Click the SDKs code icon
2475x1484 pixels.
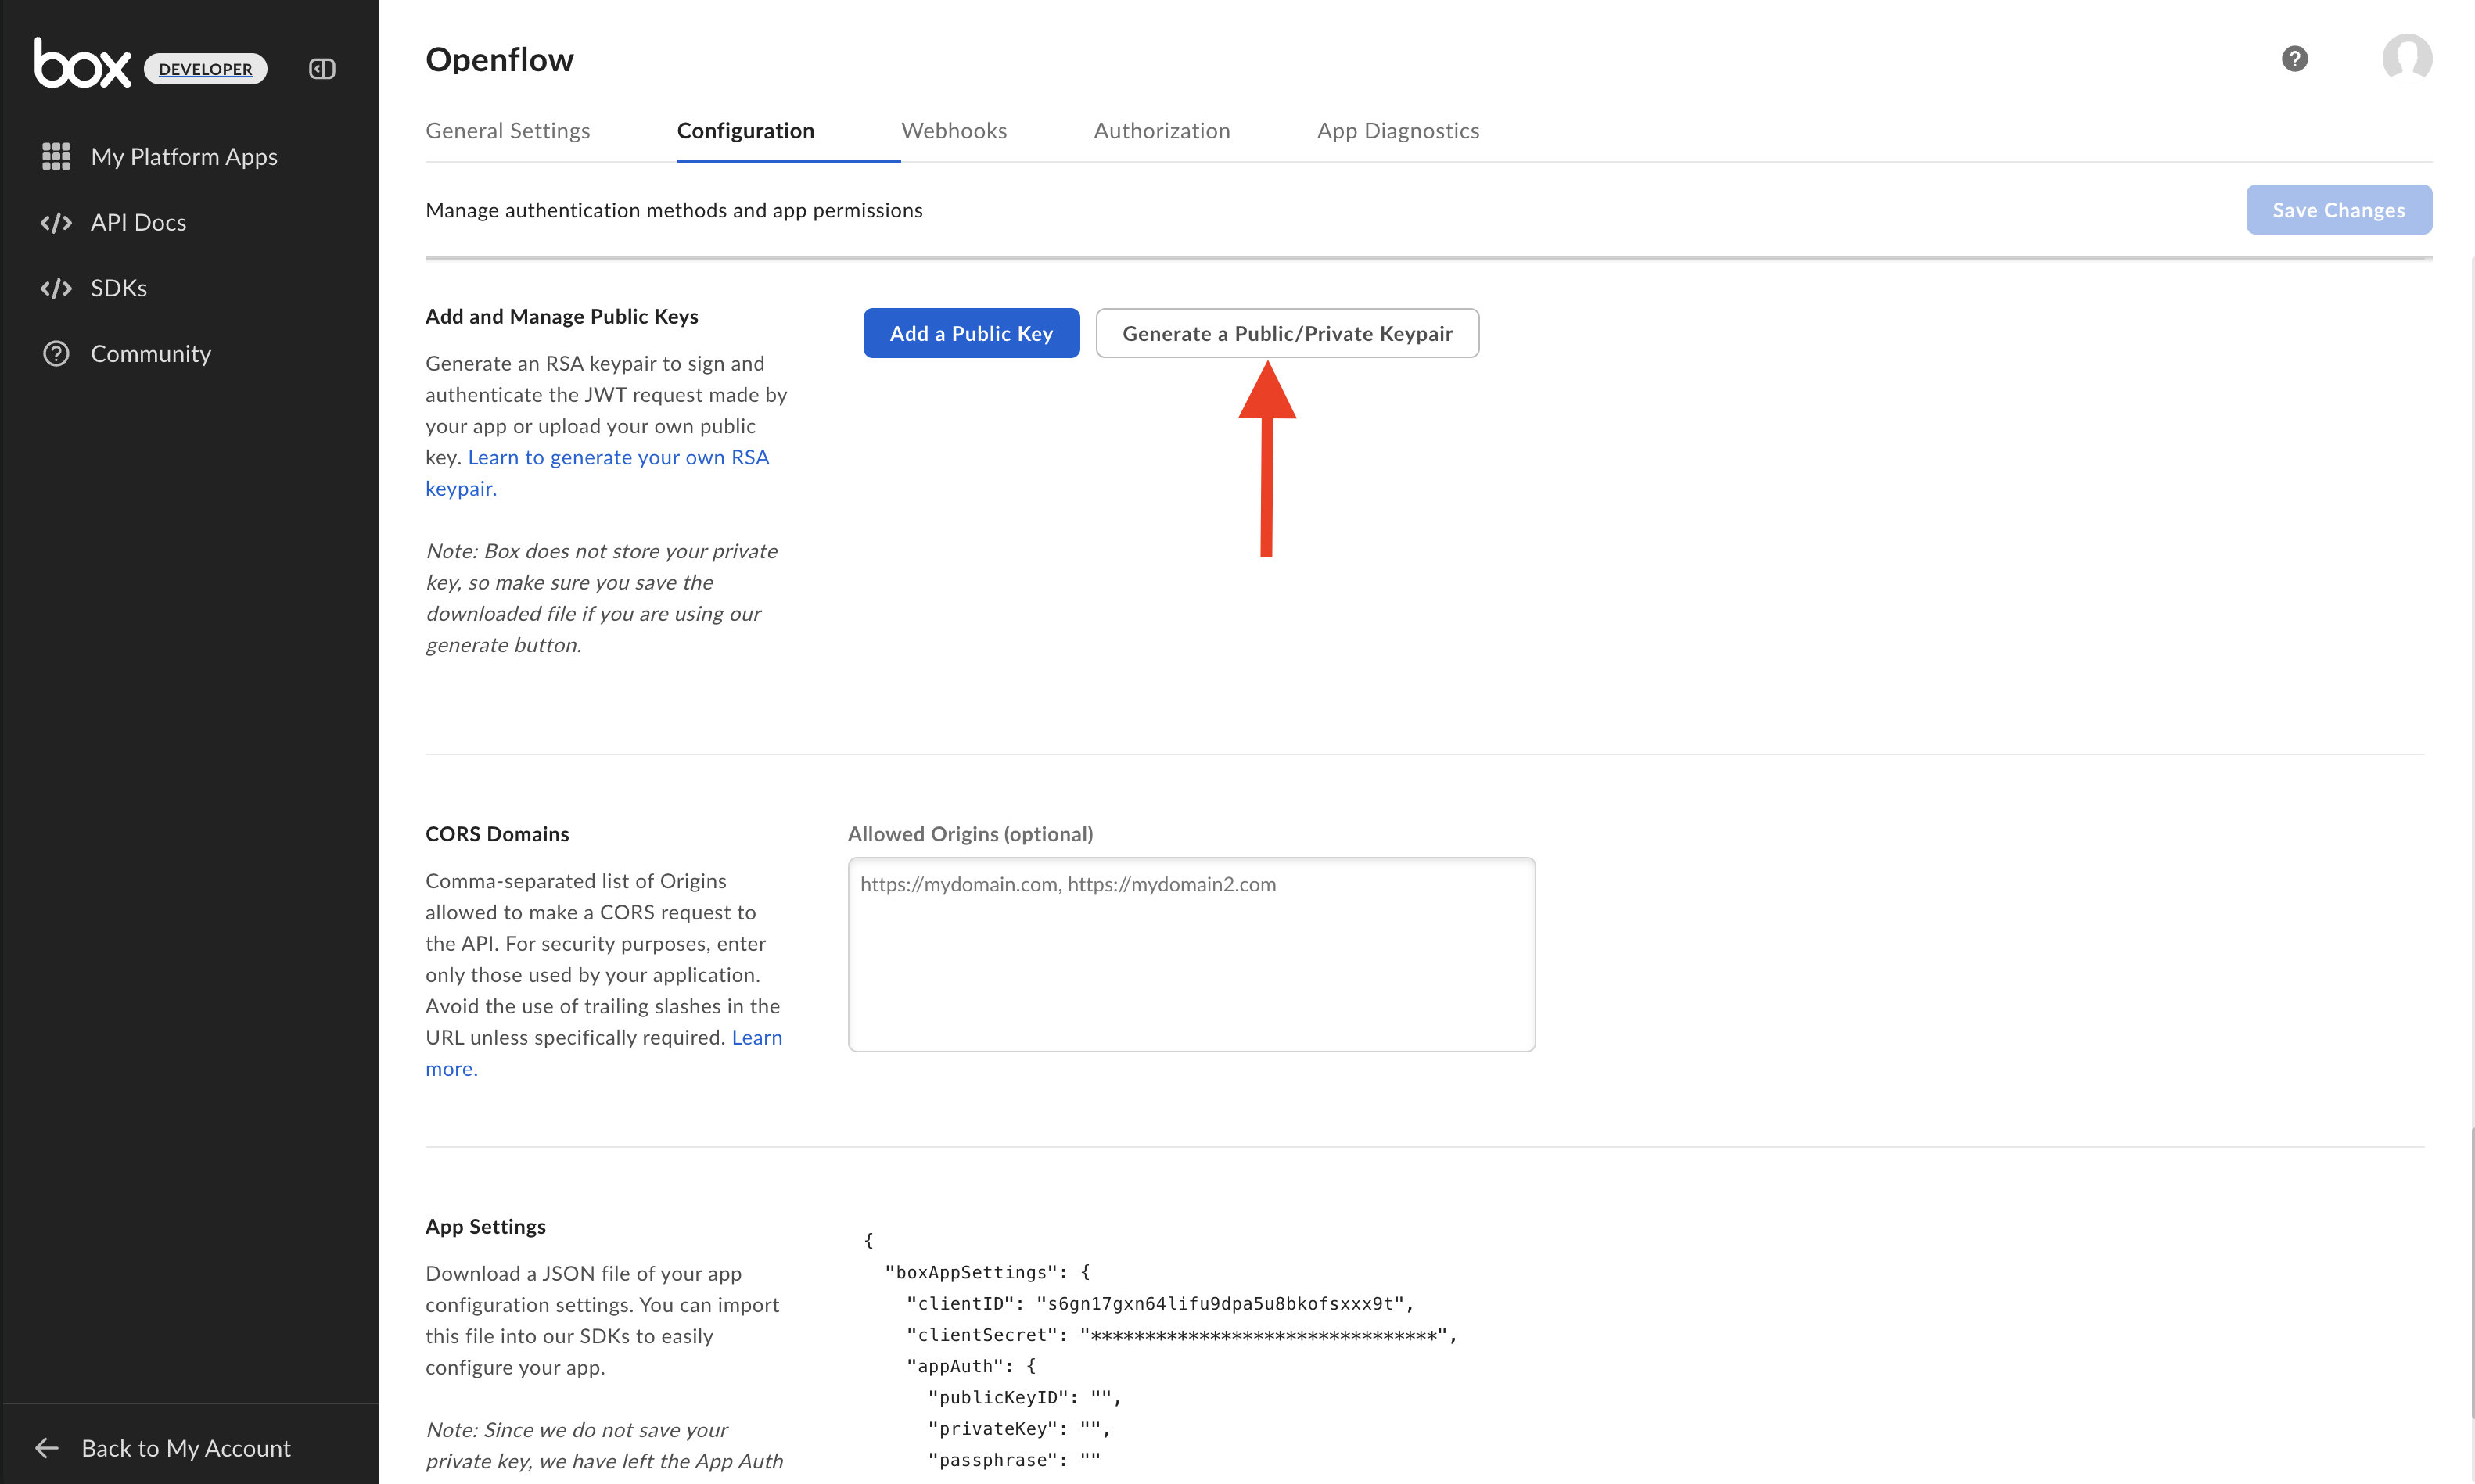coord(56,288)
